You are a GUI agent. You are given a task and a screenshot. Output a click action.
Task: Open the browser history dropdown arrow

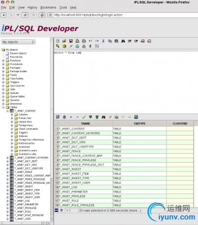(18, 15)
